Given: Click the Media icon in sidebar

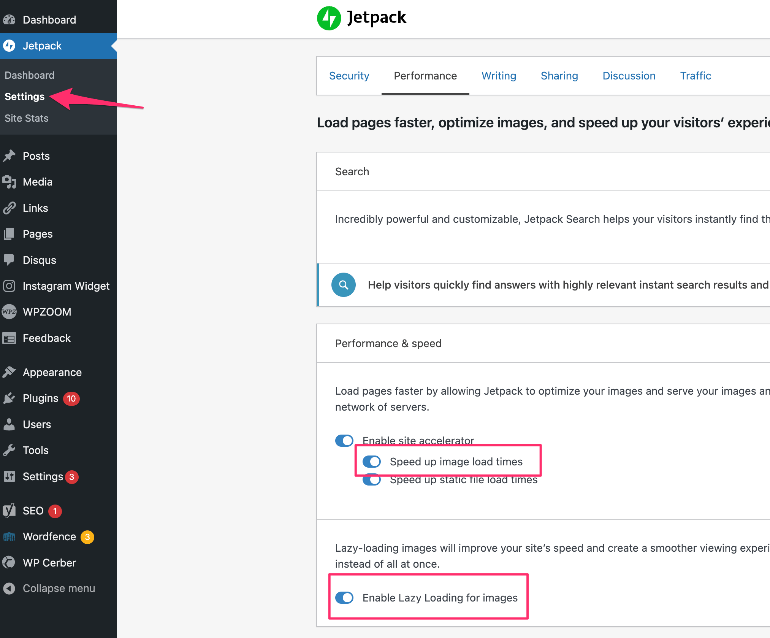Looking at the screenshot, I should 9,182.
